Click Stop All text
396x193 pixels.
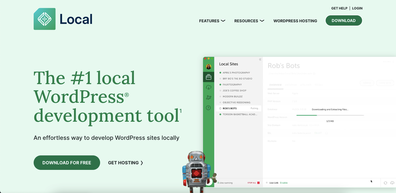pos(252,183)
